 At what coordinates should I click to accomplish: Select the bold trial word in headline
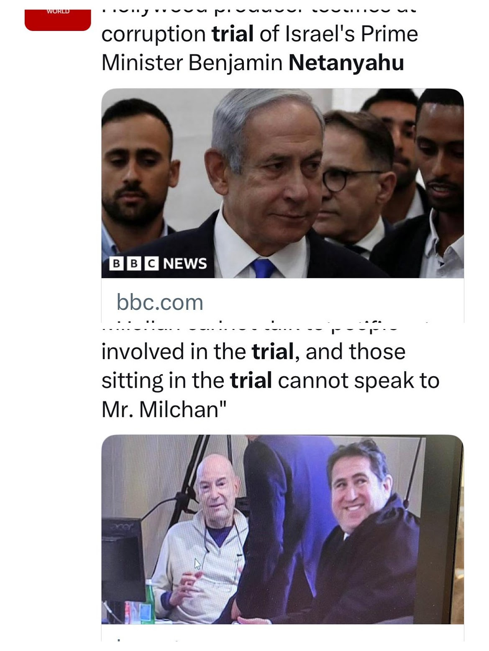point(233,34)
